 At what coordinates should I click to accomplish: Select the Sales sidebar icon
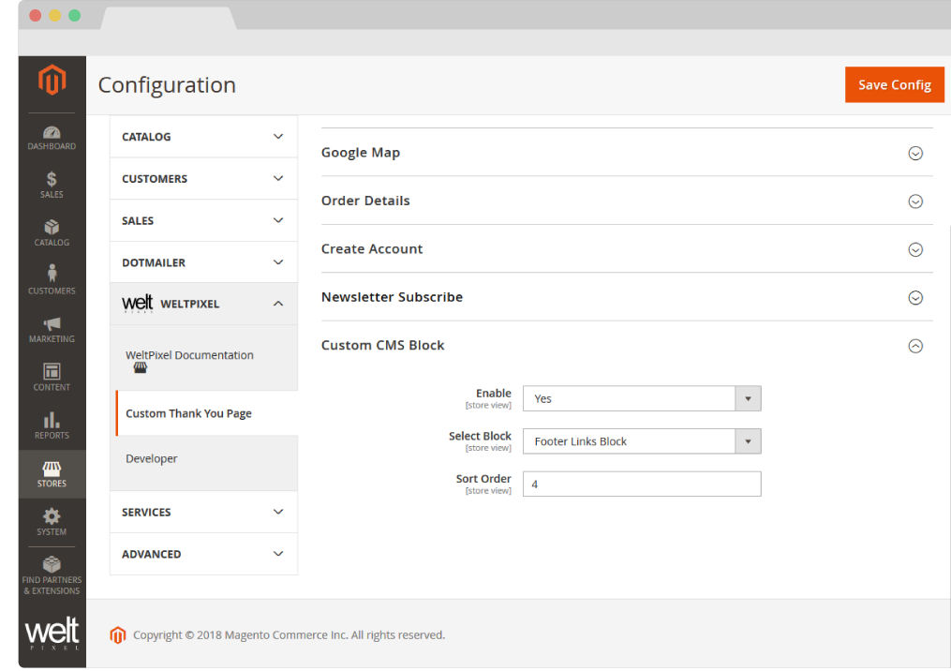(x=52, y=186)
